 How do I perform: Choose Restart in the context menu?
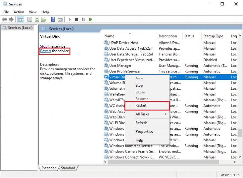pyautogui.click(x=147, y=106)
